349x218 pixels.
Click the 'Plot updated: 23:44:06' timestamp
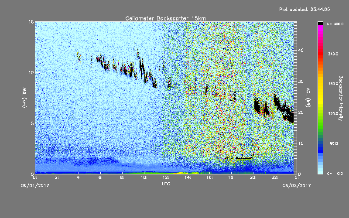pos(305,9)
